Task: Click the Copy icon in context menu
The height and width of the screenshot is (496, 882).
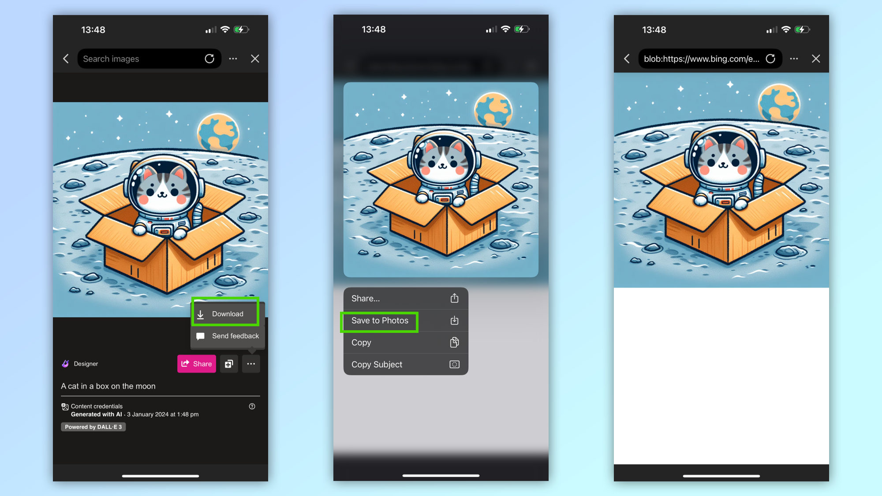Action: (455, 342)
